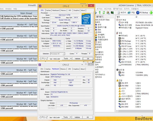The width and height of the screenshot is (153, 121).
Task: Click the AIDA64 green monitor diagnostics icon
Action: tap(112, 13)
